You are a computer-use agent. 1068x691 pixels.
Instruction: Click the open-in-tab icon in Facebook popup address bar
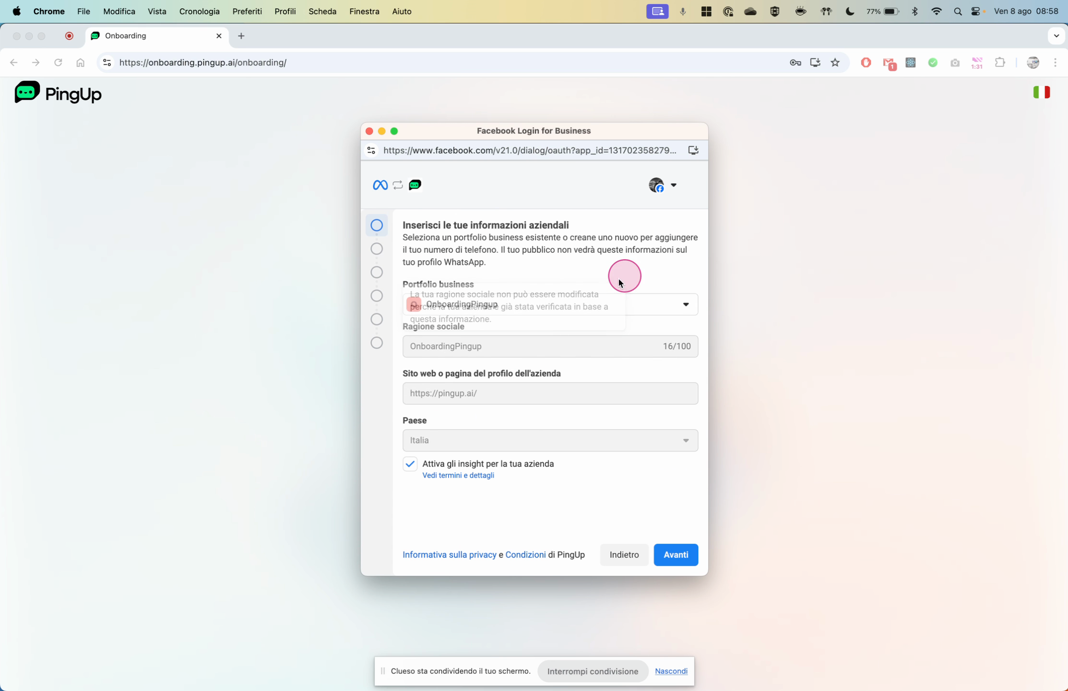693,150
